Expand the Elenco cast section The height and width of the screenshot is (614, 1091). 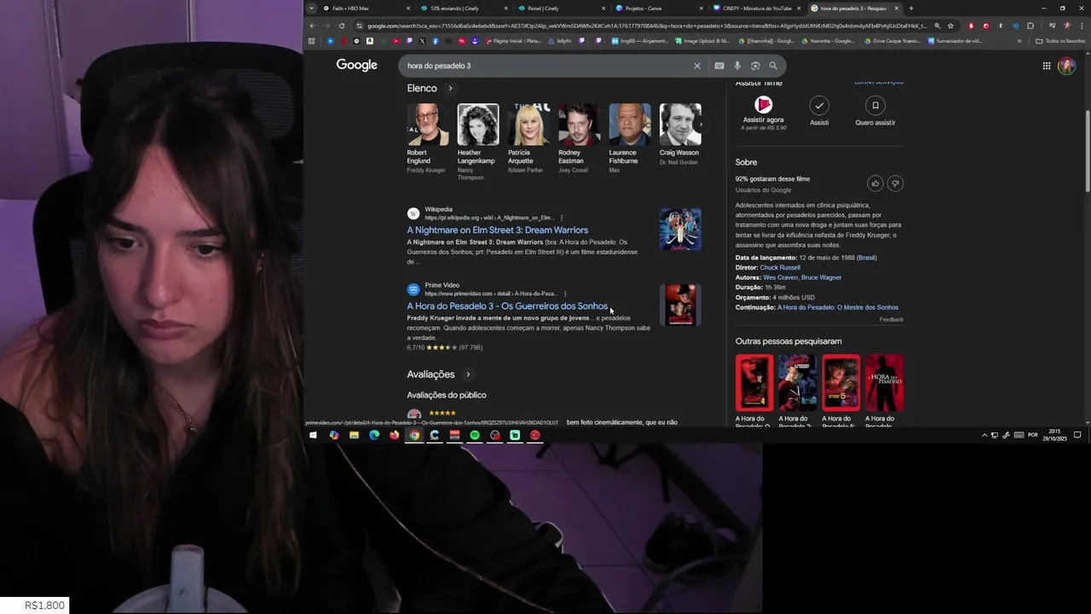tap(450, 88)
